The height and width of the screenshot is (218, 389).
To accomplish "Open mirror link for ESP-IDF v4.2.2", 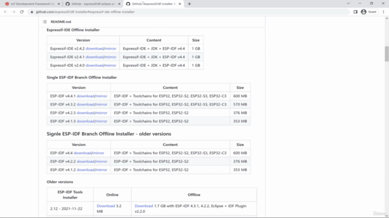I will (x=102, y=162).
